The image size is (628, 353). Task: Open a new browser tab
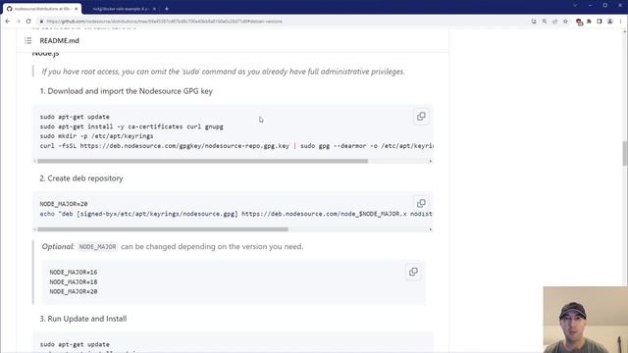(x=167, y=9)
